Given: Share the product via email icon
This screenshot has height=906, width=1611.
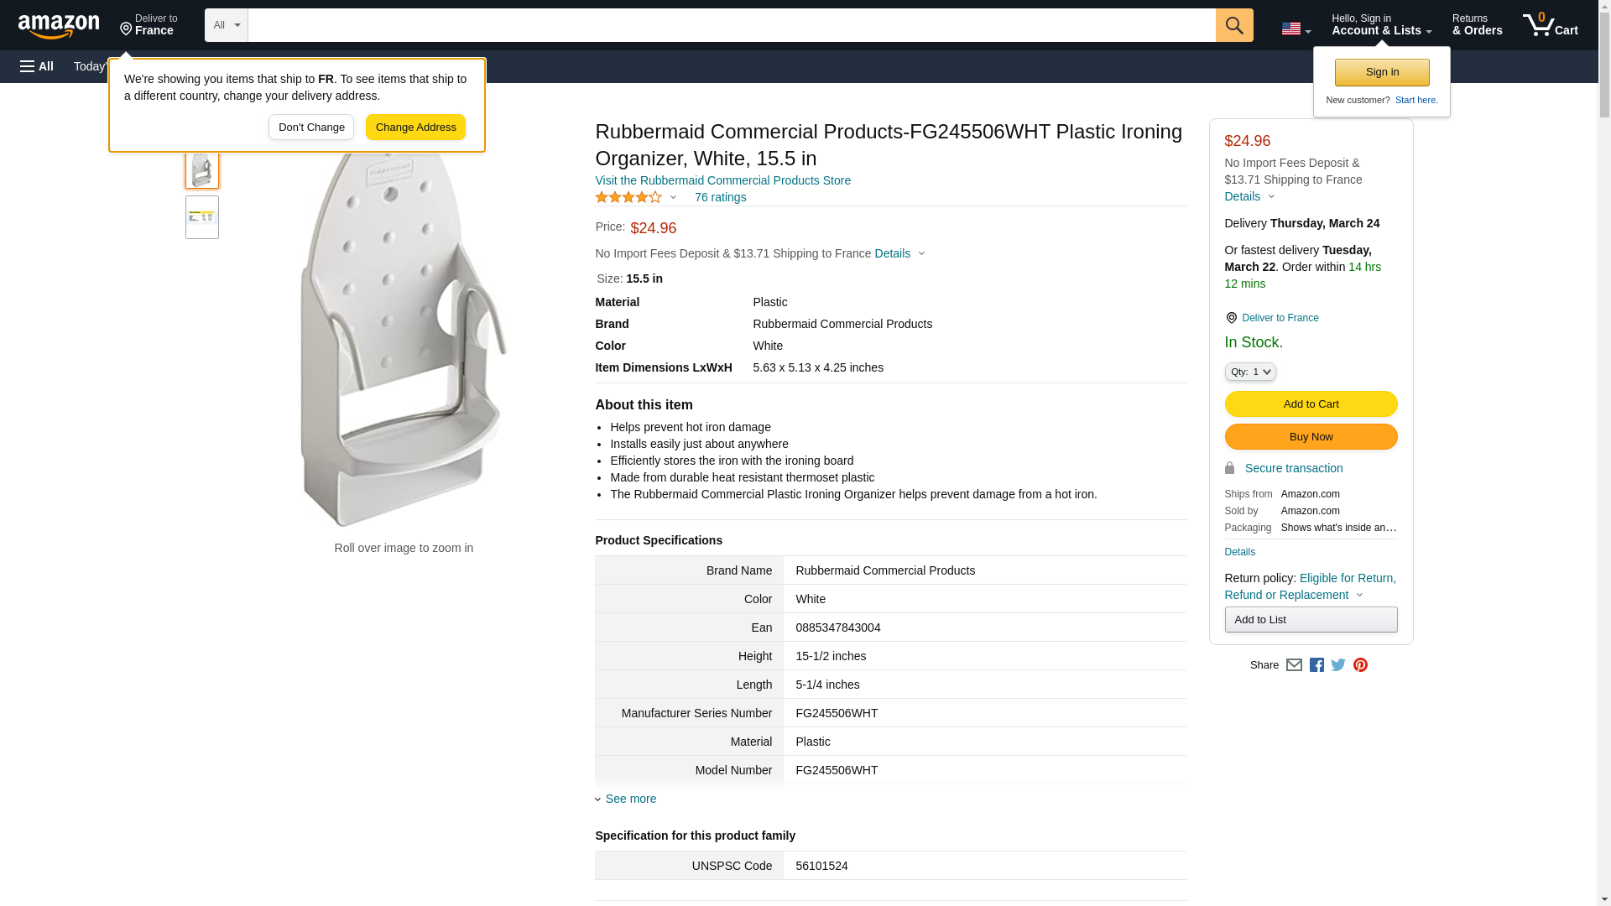Looking at the screenshot, I should 1294,665.
